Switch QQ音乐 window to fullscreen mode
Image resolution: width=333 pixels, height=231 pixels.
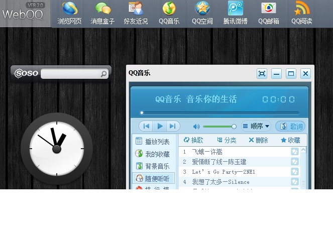click(262, 74)
